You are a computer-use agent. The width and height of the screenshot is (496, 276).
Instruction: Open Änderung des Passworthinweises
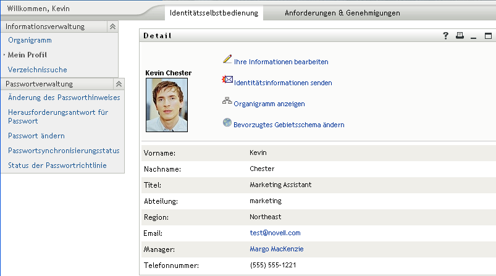[64, 98]
